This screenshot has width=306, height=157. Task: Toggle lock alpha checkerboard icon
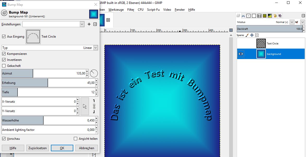point(257,35)
